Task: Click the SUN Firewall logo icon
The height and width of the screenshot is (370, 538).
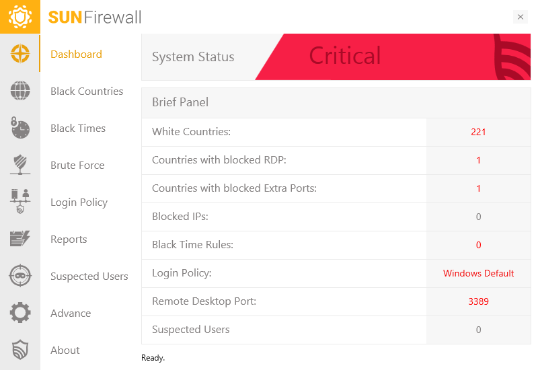Action: (x=20, y=17)
